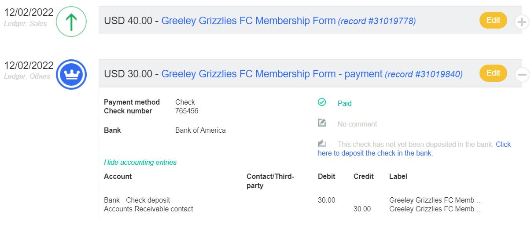
Task: Select the Bank - Check deposit entry
Action: point(137,200)
